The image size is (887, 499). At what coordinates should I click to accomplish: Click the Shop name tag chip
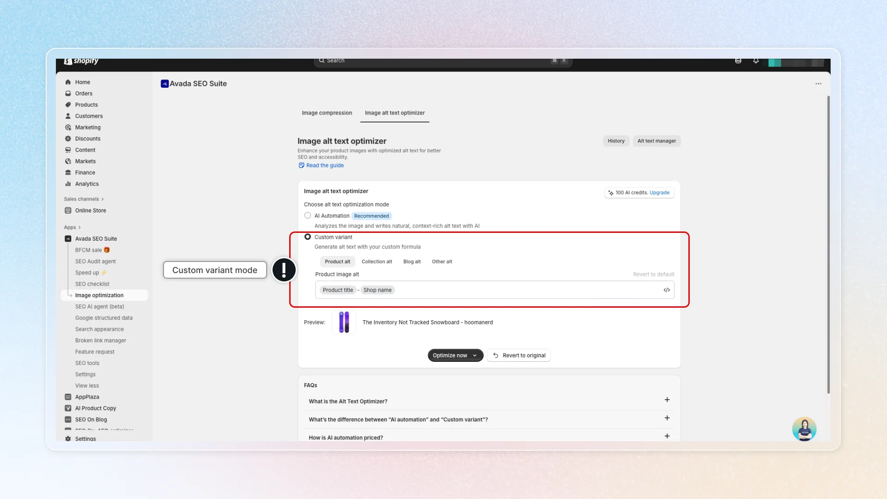[x=377, y=290]
